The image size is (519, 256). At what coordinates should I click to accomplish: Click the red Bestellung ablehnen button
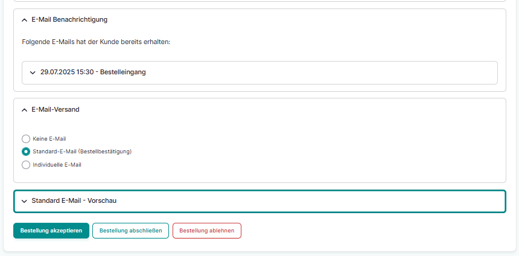pyautogui.click(x=206, y=231)
